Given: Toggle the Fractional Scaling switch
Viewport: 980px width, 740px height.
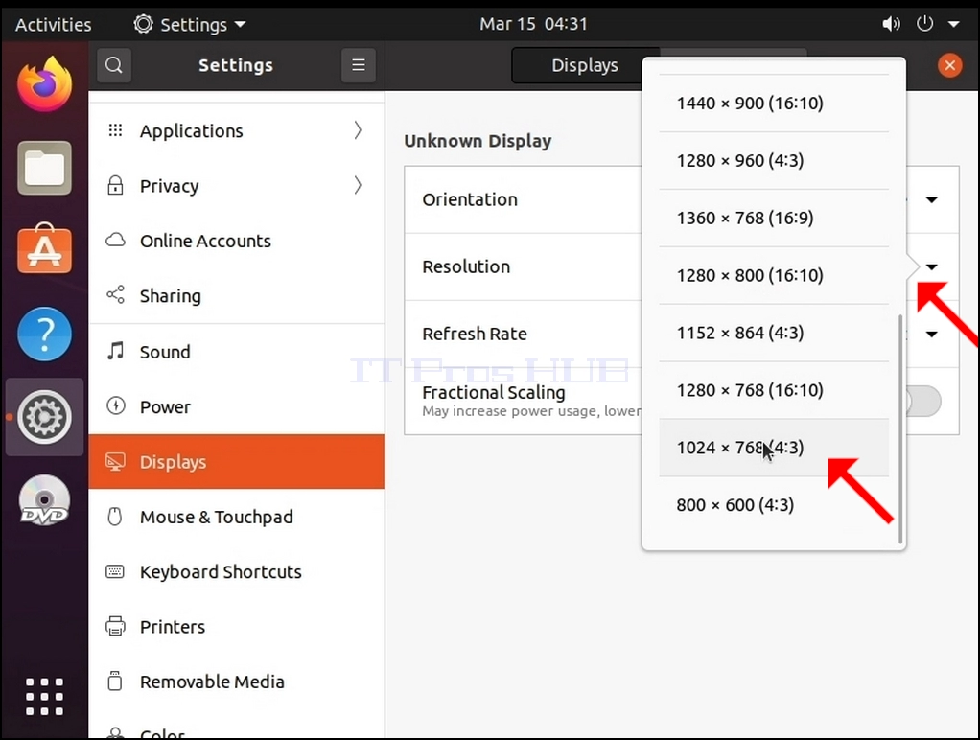Looking at the screenshot, I should [x=922, y=402].
